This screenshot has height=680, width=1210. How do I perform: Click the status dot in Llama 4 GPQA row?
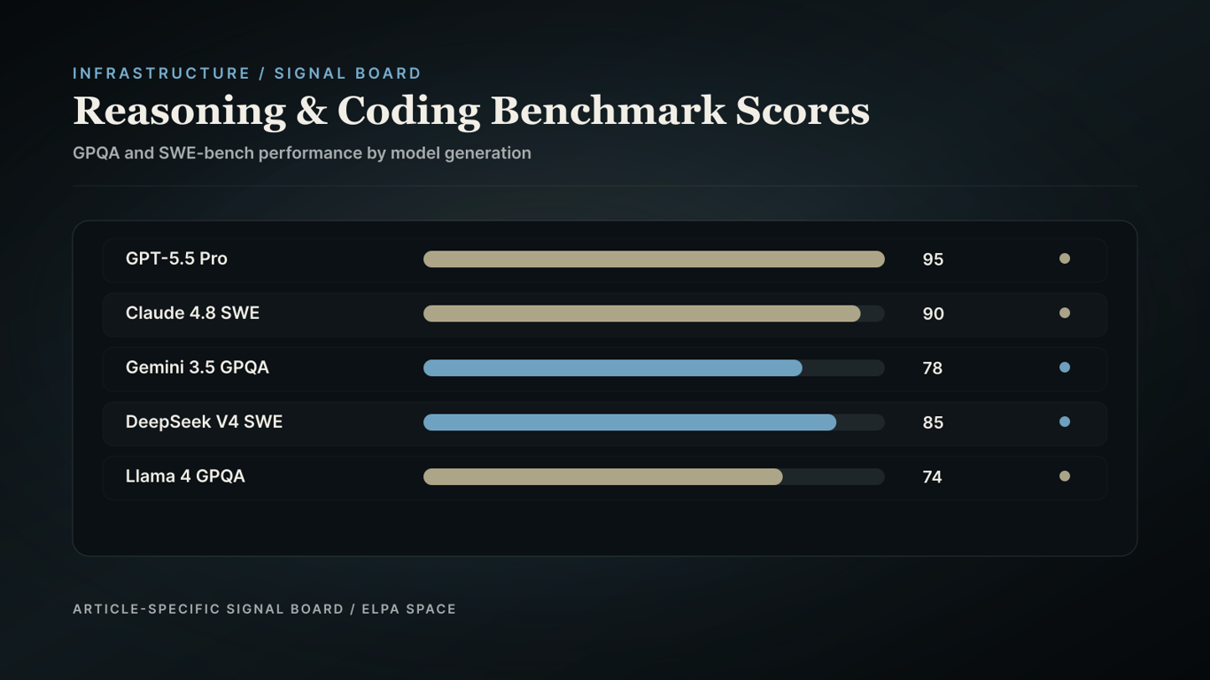coord(1065,476)
